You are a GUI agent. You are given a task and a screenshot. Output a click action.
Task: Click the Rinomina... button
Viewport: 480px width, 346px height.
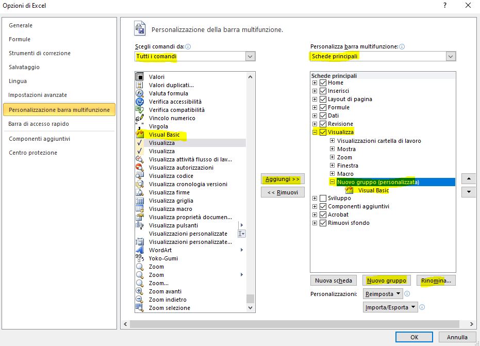tap(436, 281)
